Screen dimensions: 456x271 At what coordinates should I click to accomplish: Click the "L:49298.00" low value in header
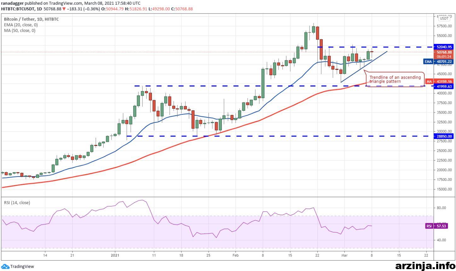tap(159, 9)
